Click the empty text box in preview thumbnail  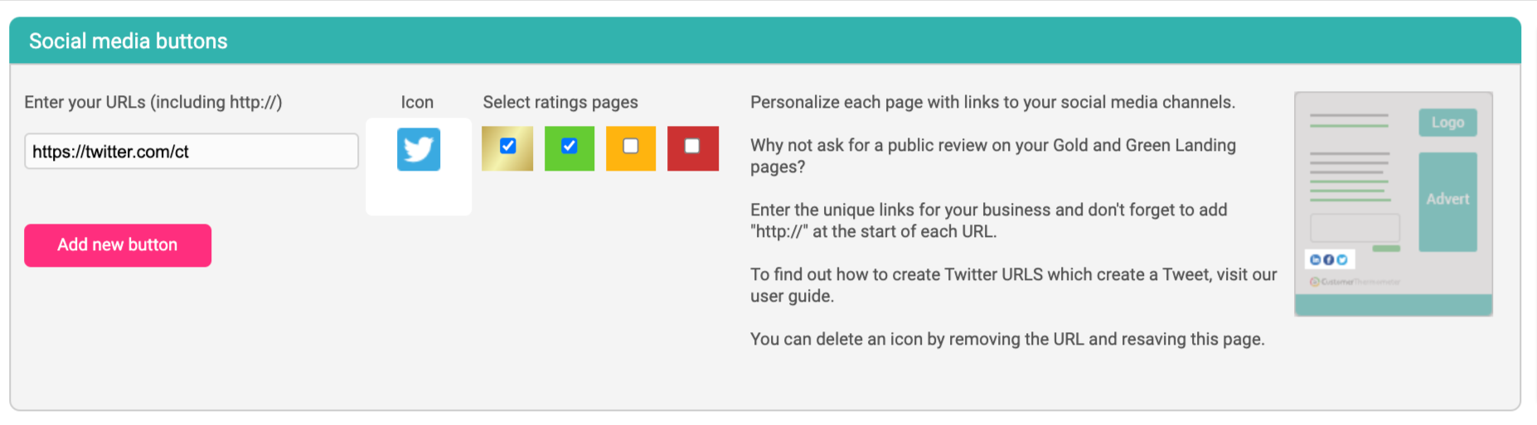click(x=1355, y=228)
